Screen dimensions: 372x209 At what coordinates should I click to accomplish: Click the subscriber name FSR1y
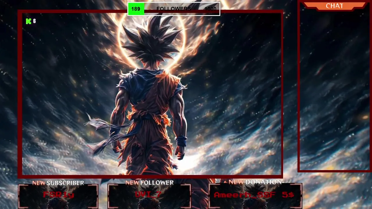pyautogui.click(x=58, y=194)
